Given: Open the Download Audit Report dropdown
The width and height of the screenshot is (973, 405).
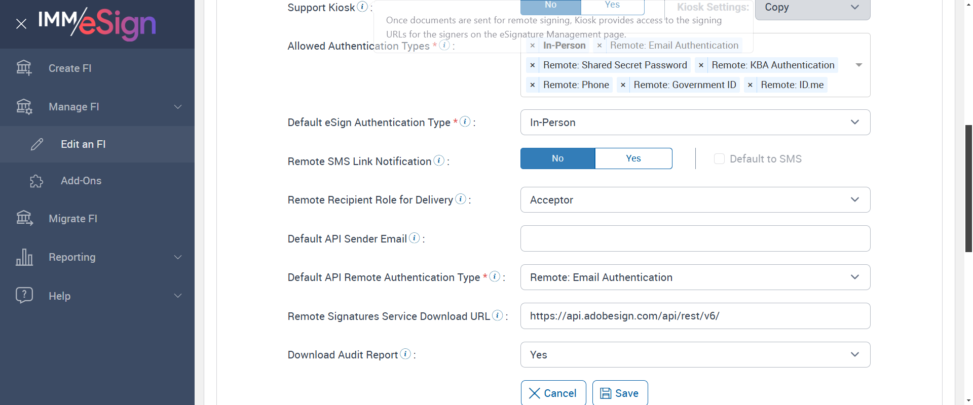Looking at the screenshot, I should pyautogui.click(x=695, y=355).
